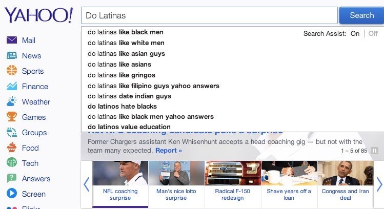The image size is (384, 209).
Task: Click the Finance chart icon
Action: [x=12, y=86]
